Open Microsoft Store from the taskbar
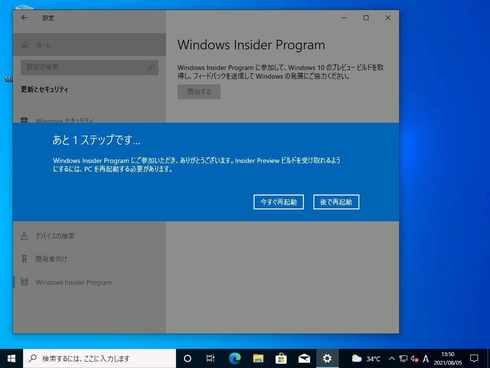The height and width of the screenshot is (368, 490). [x=281, y=358]
